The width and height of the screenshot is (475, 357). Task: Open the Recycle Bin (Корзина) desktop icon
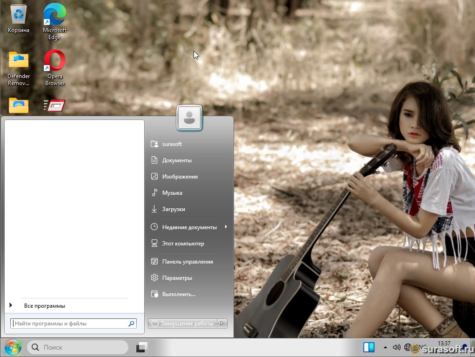pos(19,19)
